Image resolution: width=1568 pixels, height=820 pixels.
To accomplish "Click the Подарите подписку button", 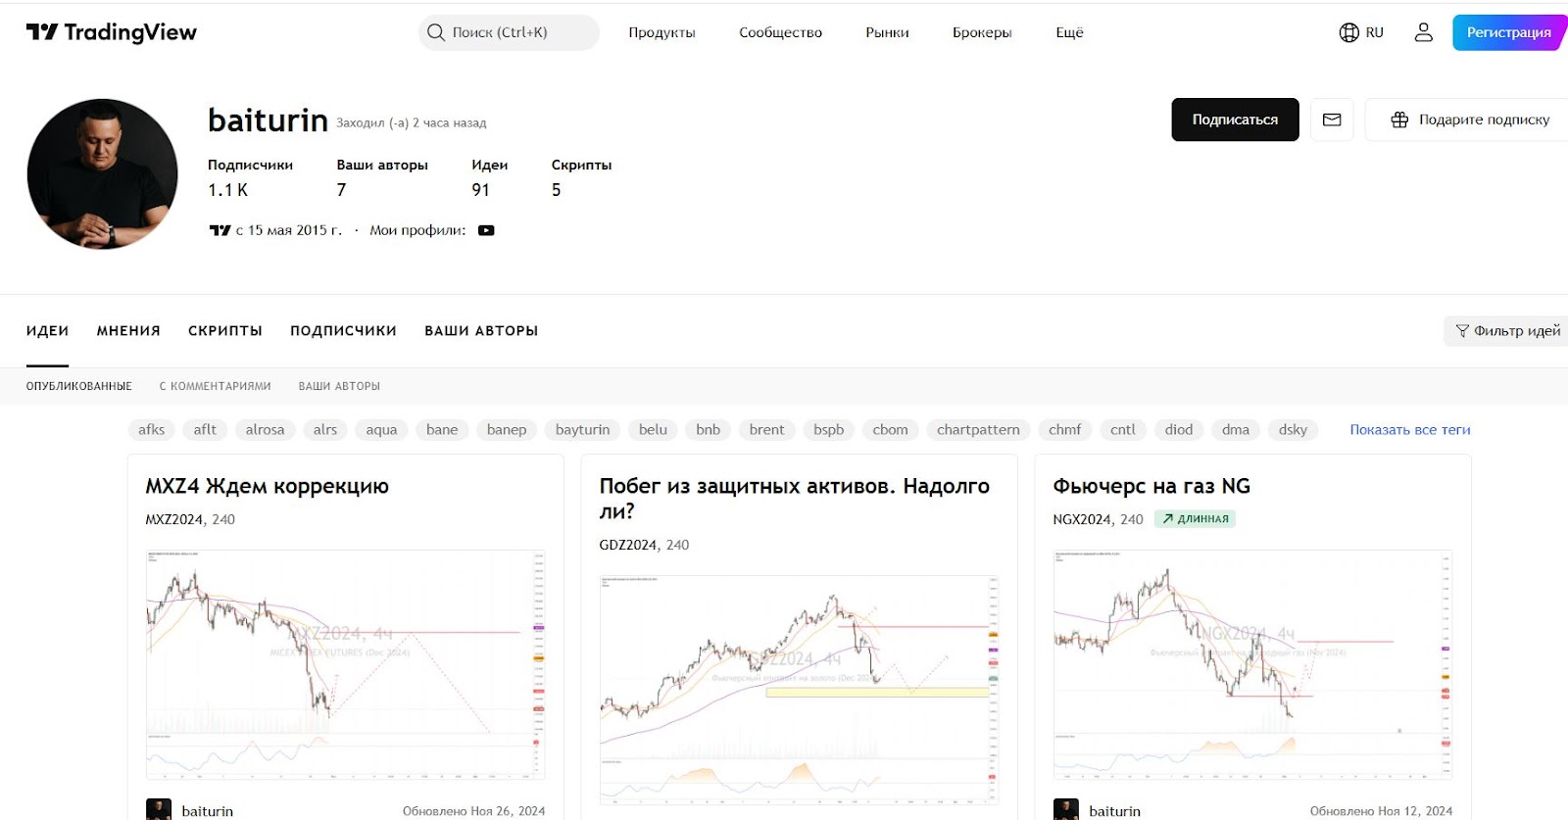I will (1467, 120).
